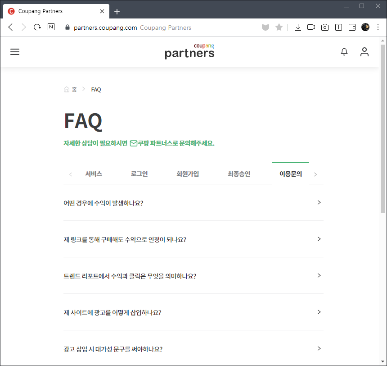Click the FAQ breadcrumb item
This screenshot has width=387, height=366.
tap(96, 90)
